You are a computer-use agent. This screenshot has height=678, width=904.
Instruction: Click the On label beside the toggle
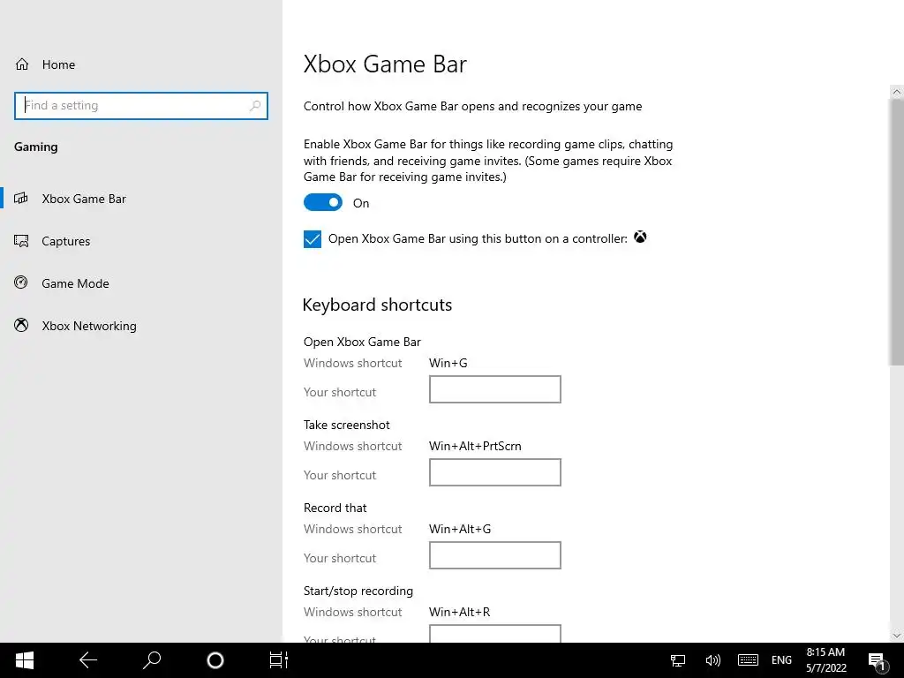click(361, 203)
